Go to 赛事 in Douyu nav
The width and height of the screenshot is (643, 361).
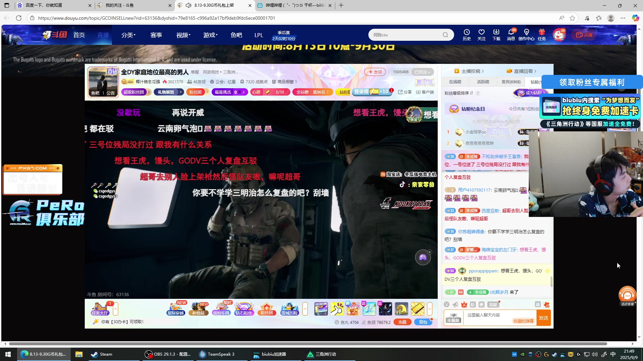(x=156, y=35)
